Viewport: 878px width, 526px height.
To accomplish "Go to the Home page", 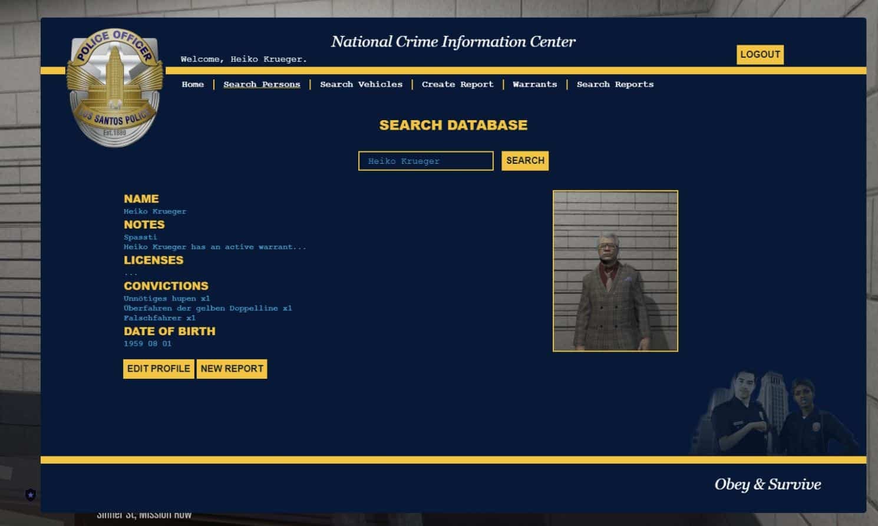I will click(193, 84).
